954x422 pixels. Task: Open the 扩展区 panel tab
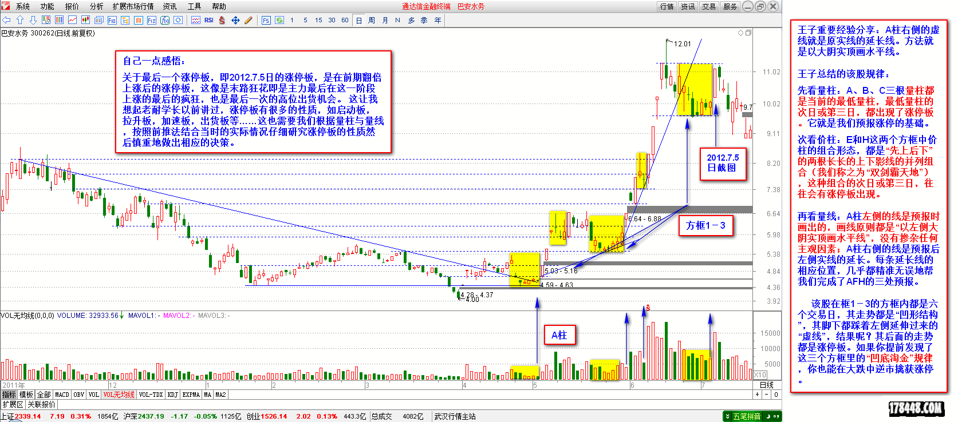point(13,404)
